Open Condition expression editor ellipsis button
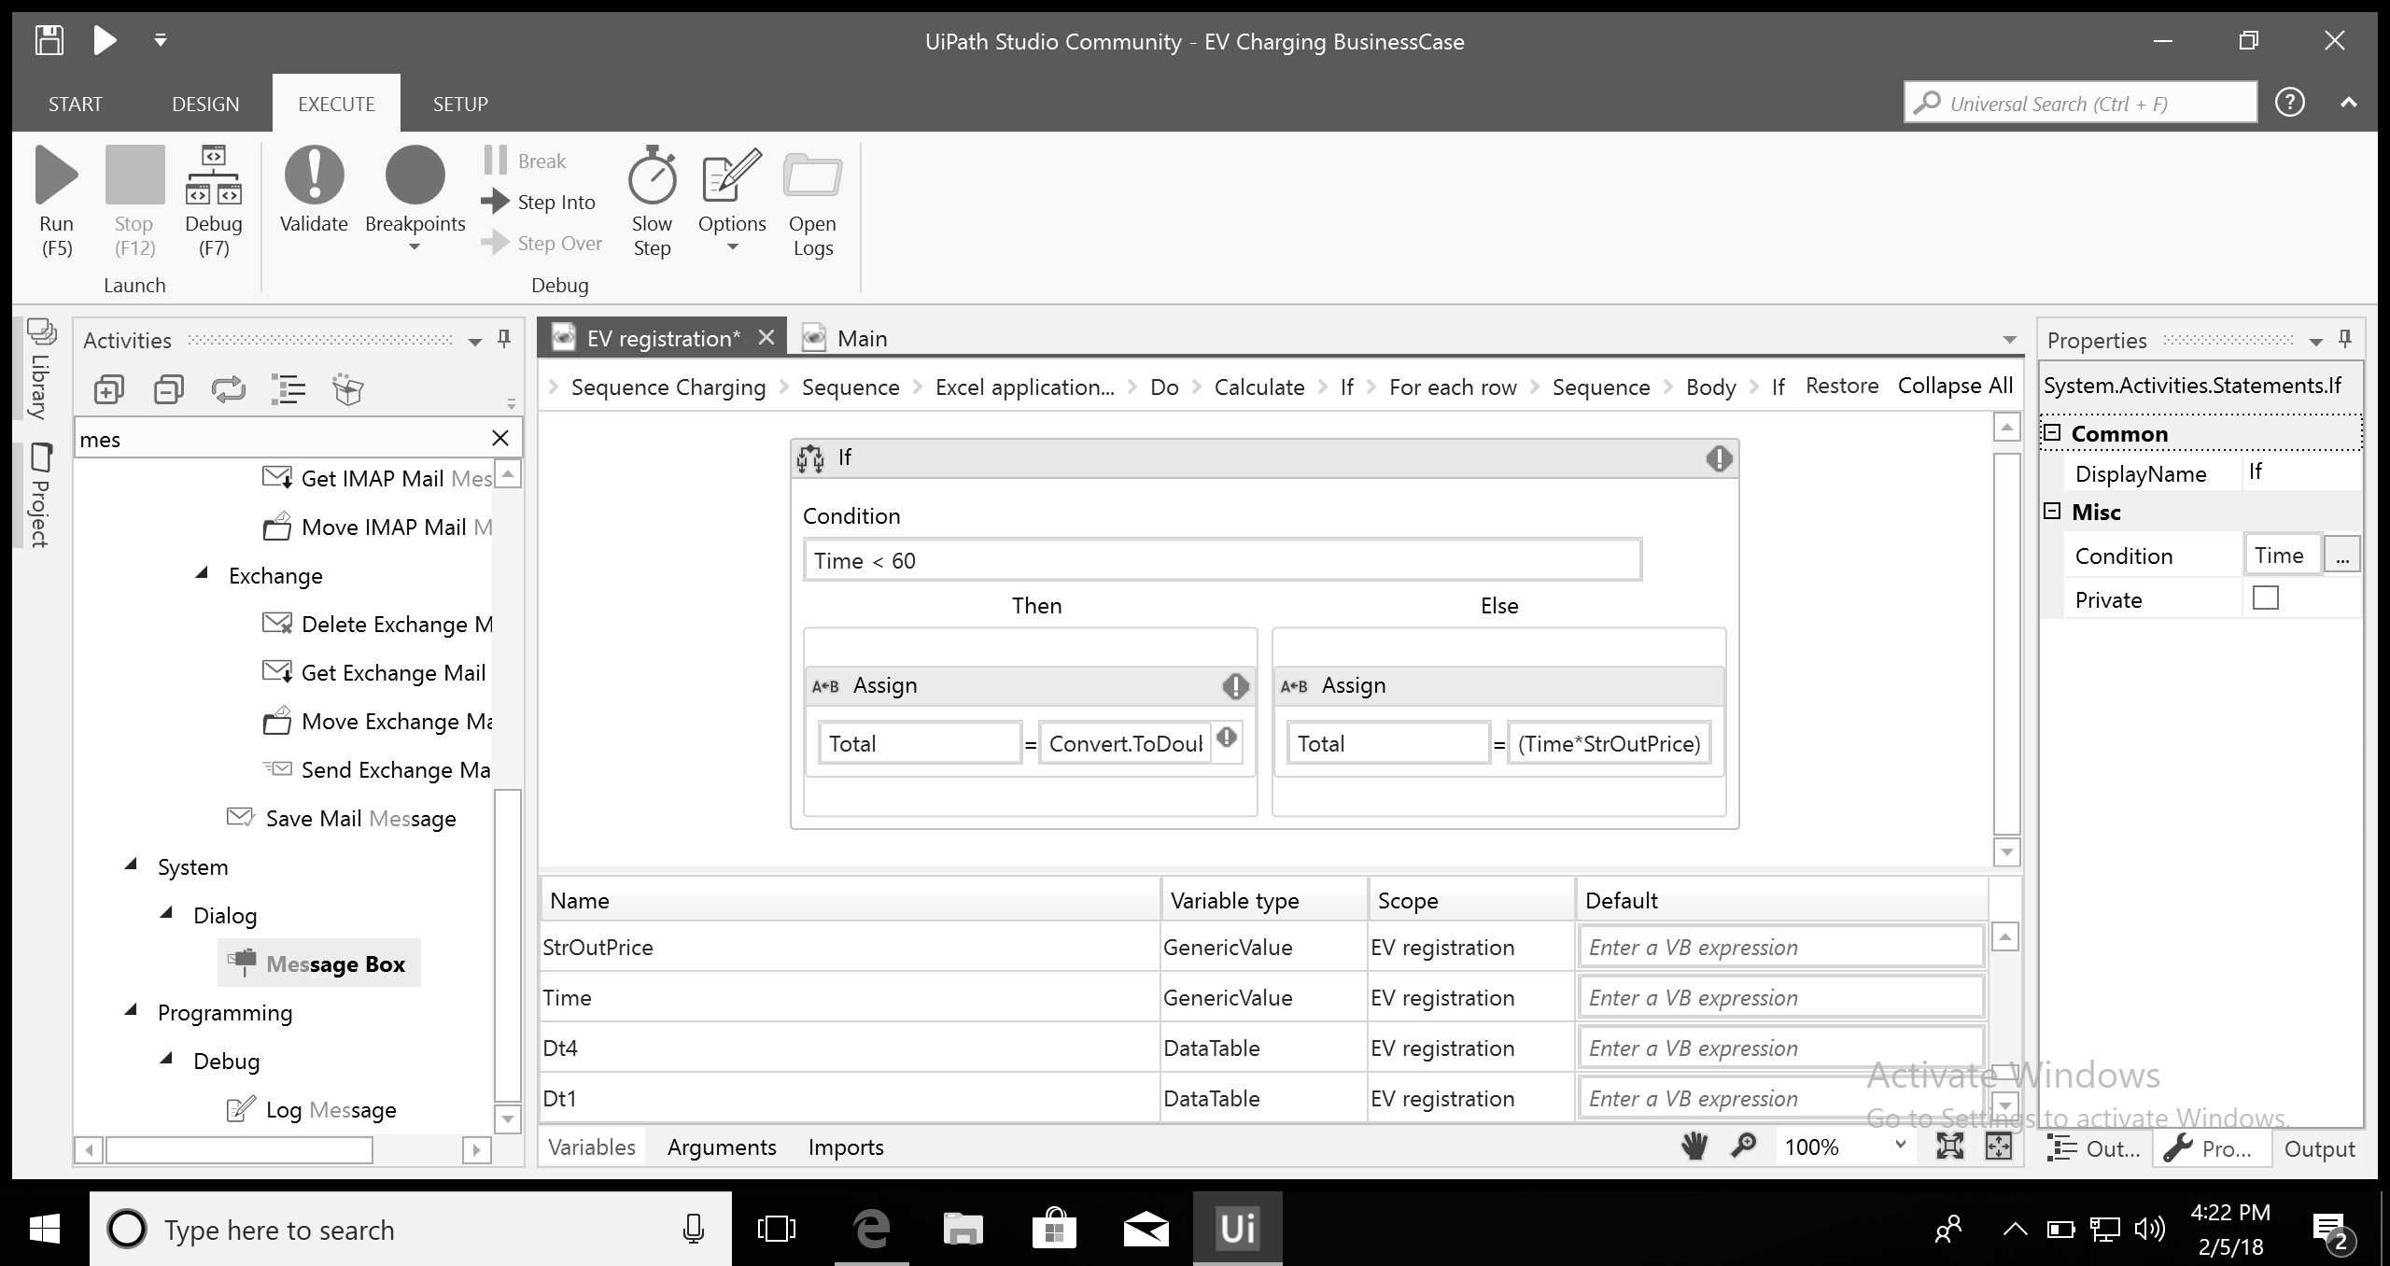The height and width of the screenshot is (1266, 2390). (2341, 556)
